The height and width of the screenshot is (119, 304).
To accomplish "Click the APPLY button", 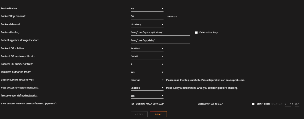I will click(x=139, y=114).
